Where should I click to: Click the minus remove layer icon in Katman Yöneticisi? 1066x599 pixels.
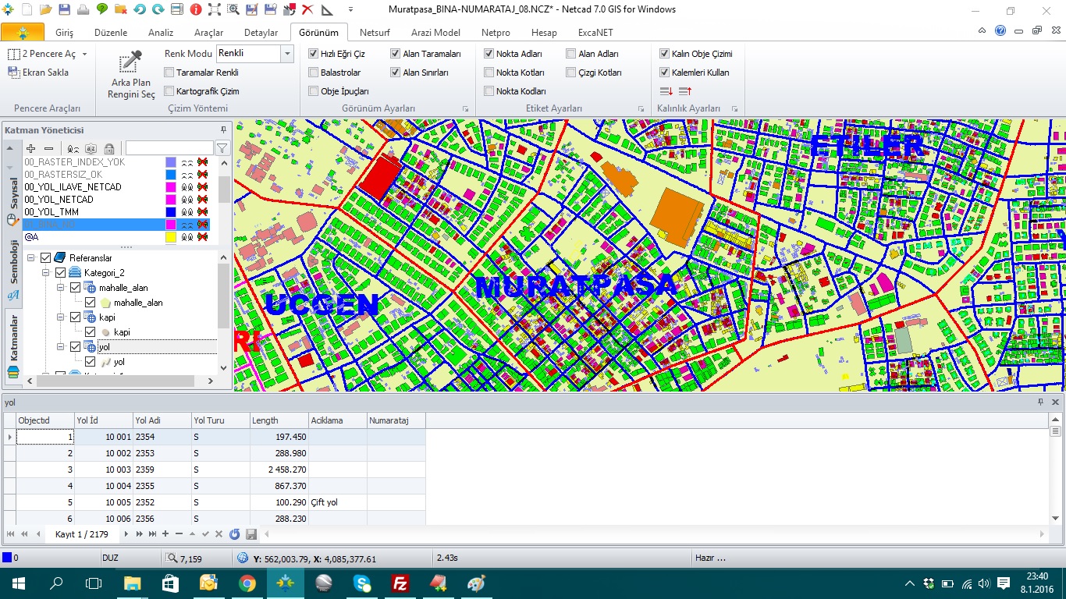(x=48, y=148)
